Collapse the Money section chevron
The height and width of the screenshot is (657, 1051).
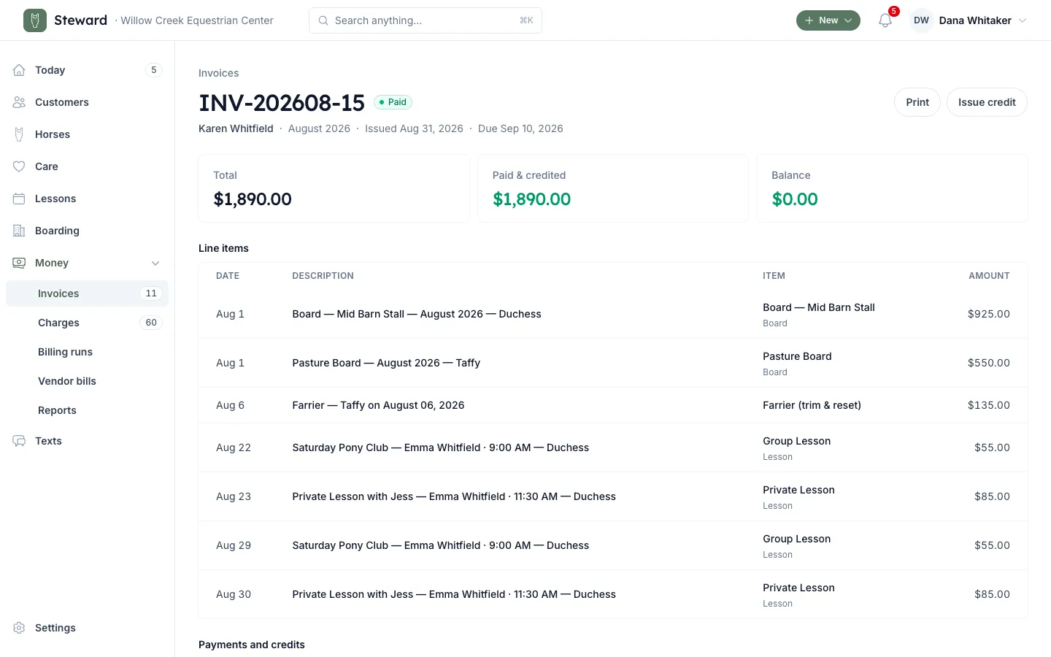pyautogui.click(x=155, y=263)
